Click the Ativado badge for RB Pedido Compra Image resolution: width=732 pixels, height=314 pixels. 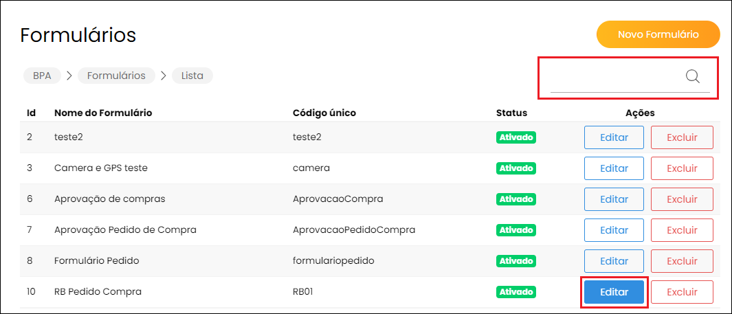point(516,292)
